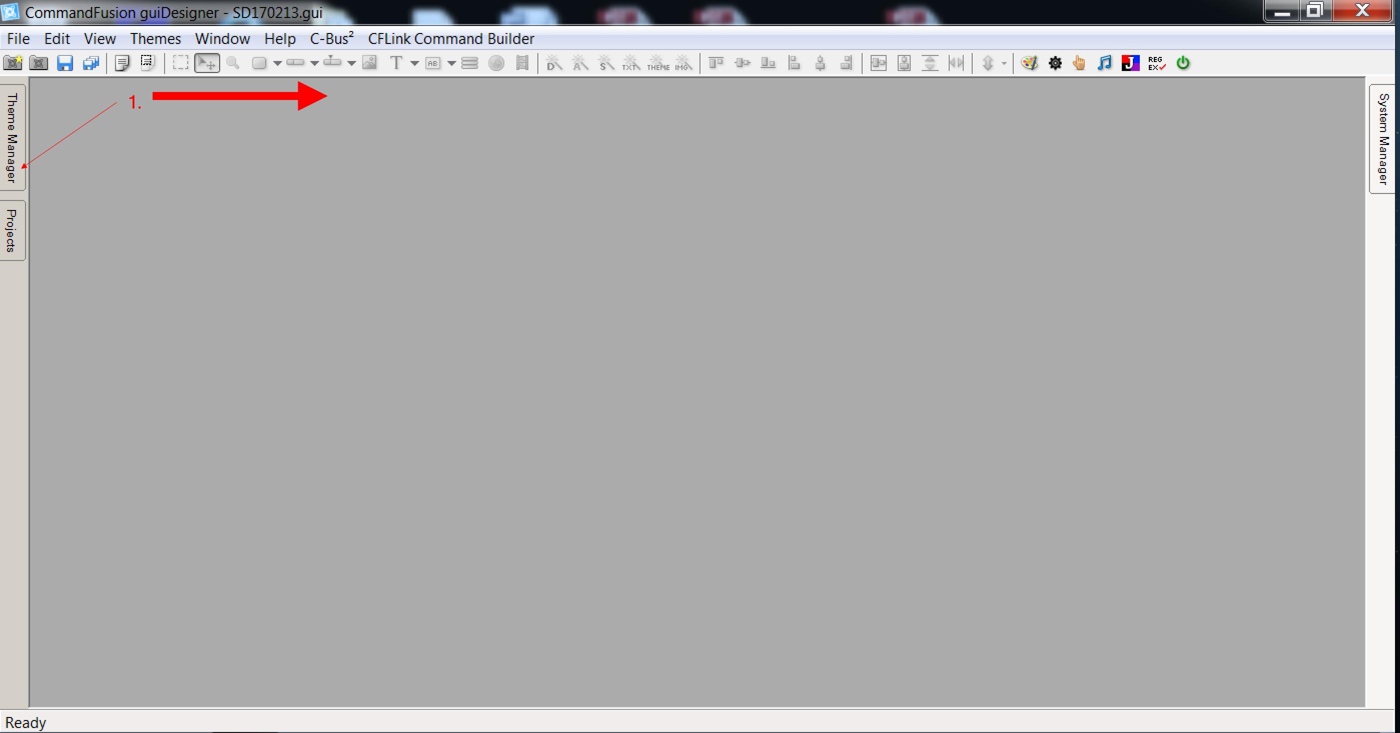
Task: Toggle the THEME wizard tool
Action: tap(658, 64)
